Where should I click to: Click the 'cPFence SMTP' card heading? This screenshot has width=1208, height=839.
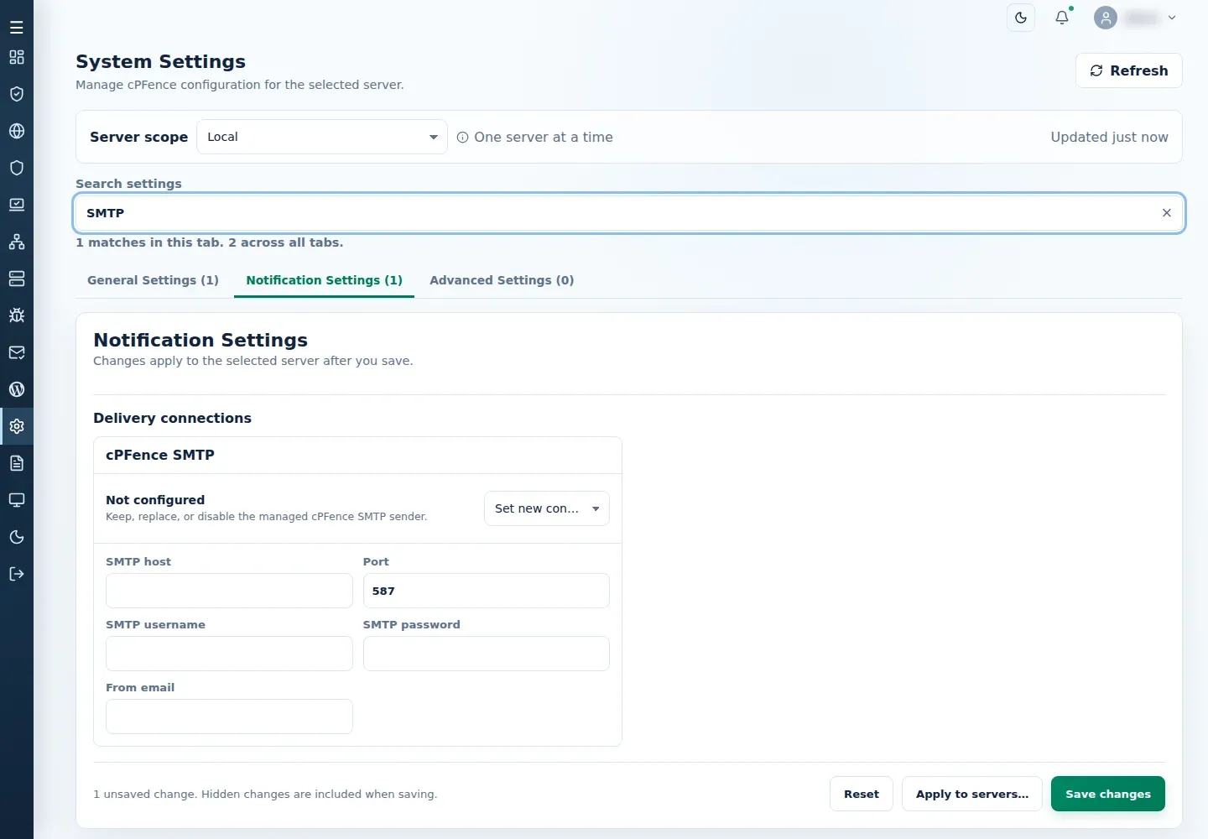click(x=160, y=455)
